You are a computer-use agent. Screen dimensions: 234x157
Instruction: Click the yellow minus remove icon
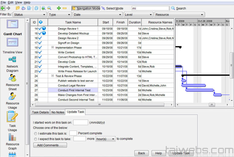pos(65,8)
